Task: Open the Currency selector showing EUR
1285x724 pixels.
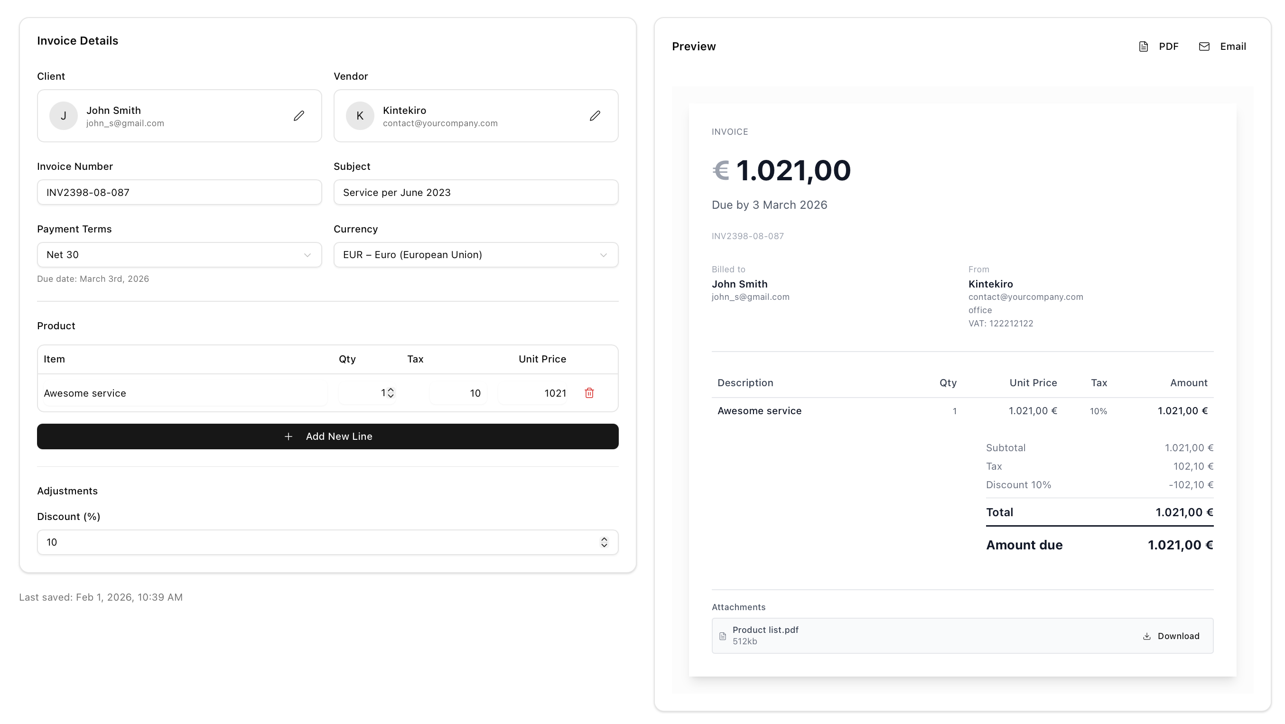Action: pos(475,255)
